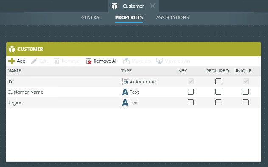The height and width of the screenshot is (167, 268).
Task: Click the Move up arrow icon
Action: pos(126,61)
